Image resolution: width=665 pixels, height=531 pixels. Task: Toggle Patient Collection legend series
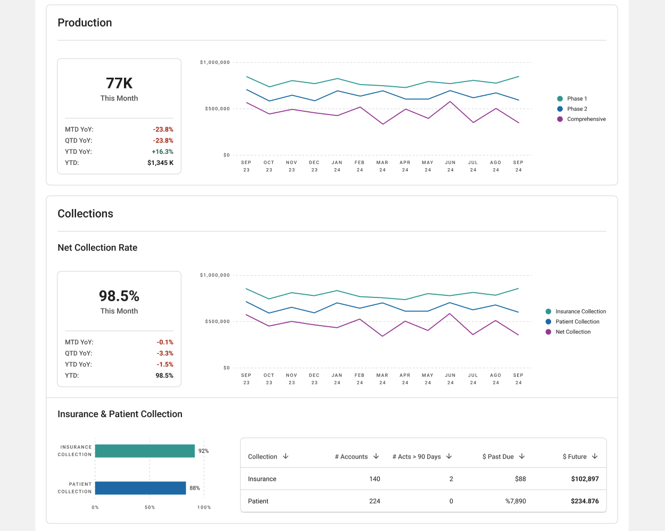pyautogui.click(x=572, y=321)
